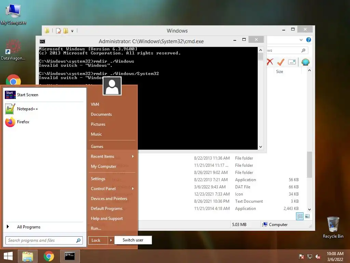
Task: Open Start Screen from start menu
Action: tap(44, 95)
